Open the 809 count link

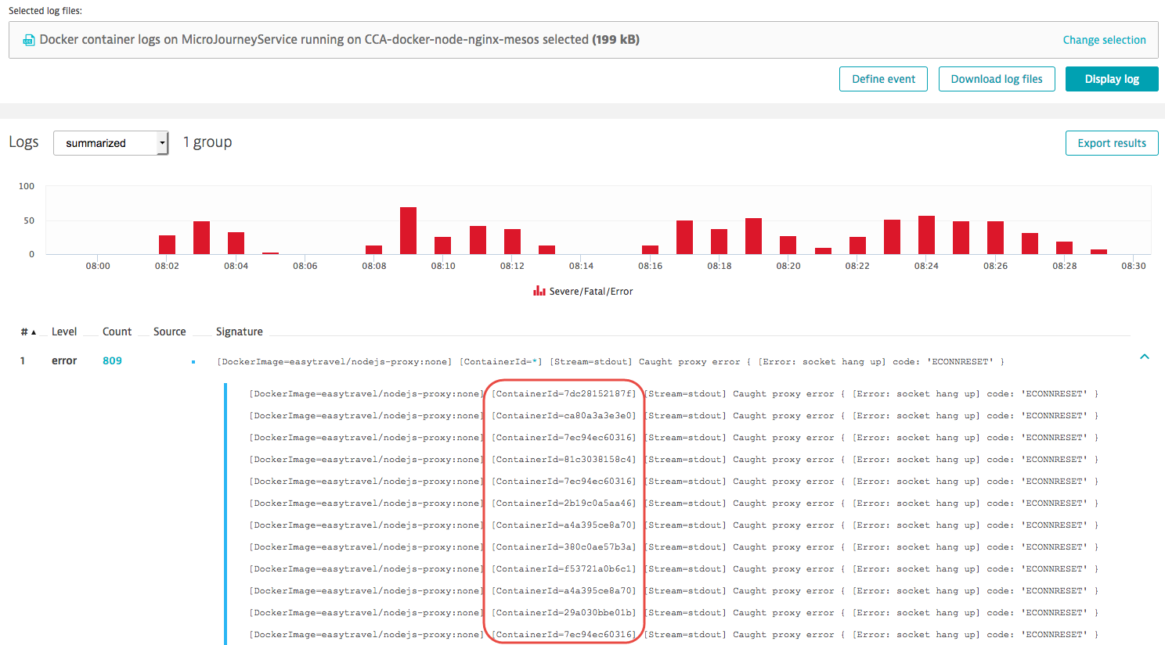pos(112,360)
